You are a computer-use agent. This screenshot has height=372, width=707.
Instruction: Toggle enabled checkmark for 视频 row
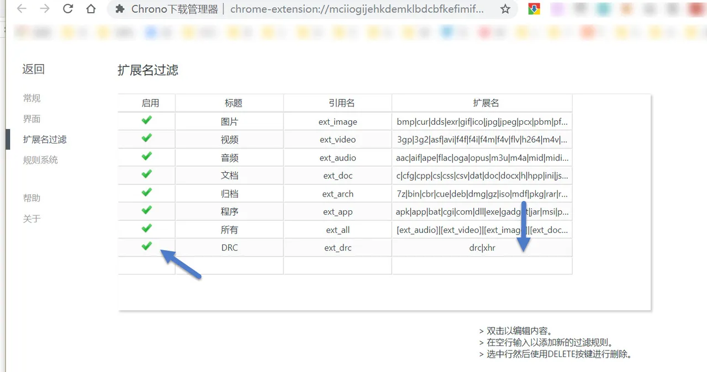pyautogui.click(x=146, y=139)
